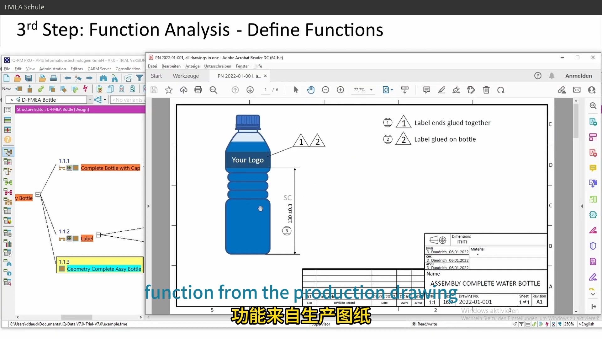
Task: Click the red lightning bolt icon in IQ-RM
Action: (85, 89)
